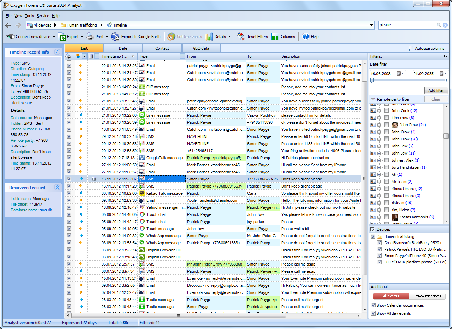The height and width of the screenshot is (329, 452).
Task: Collapse the Filters sidebar
Action: tap(445, 56)
